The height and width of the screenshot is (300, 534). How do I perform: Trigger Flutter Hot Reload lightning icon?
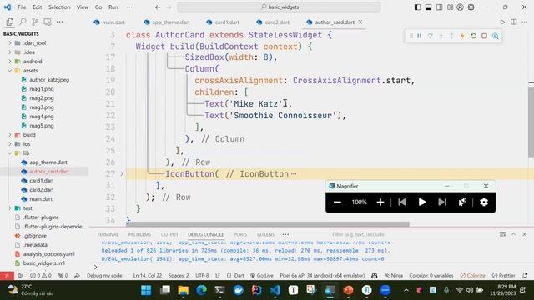pos(462,36)
